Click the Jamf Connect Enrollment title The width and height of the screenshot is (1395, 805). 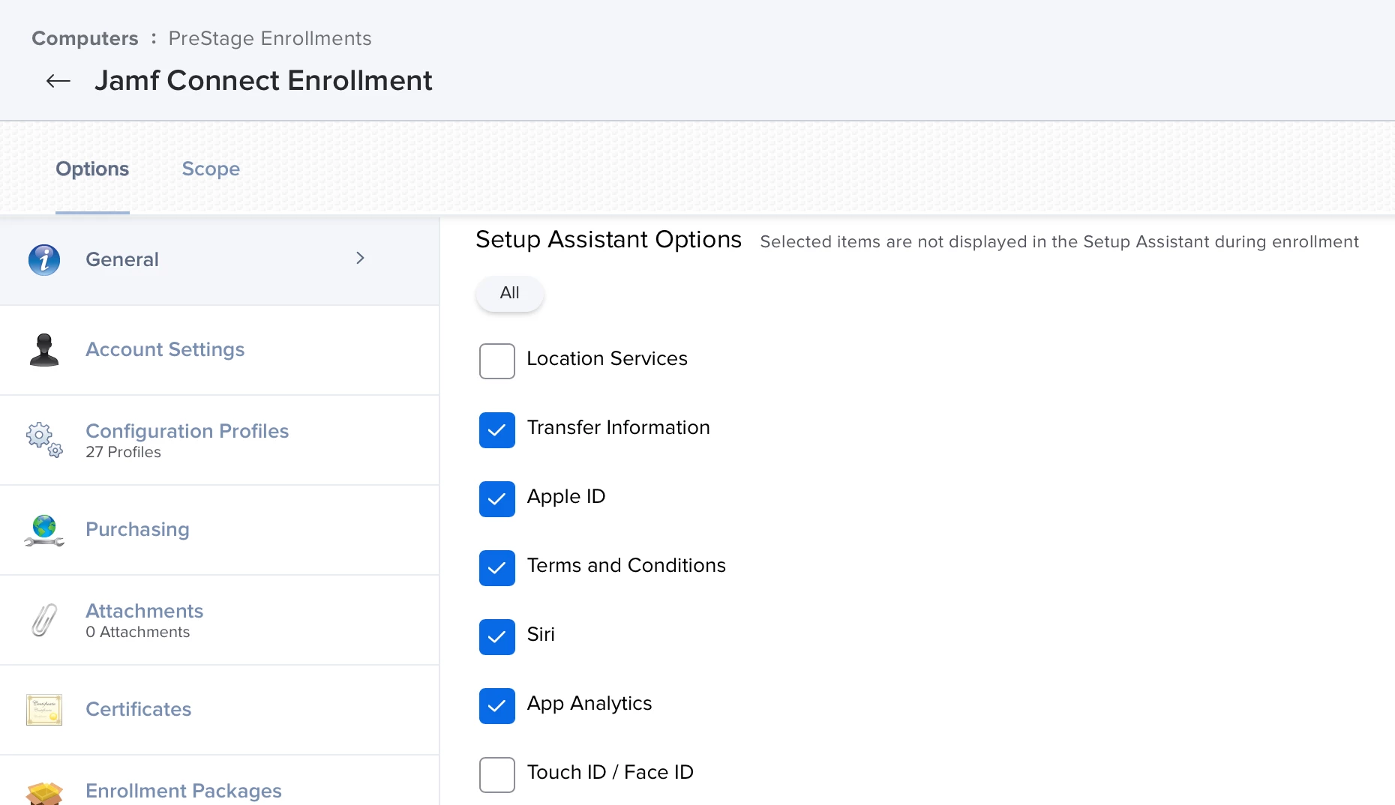263,80
